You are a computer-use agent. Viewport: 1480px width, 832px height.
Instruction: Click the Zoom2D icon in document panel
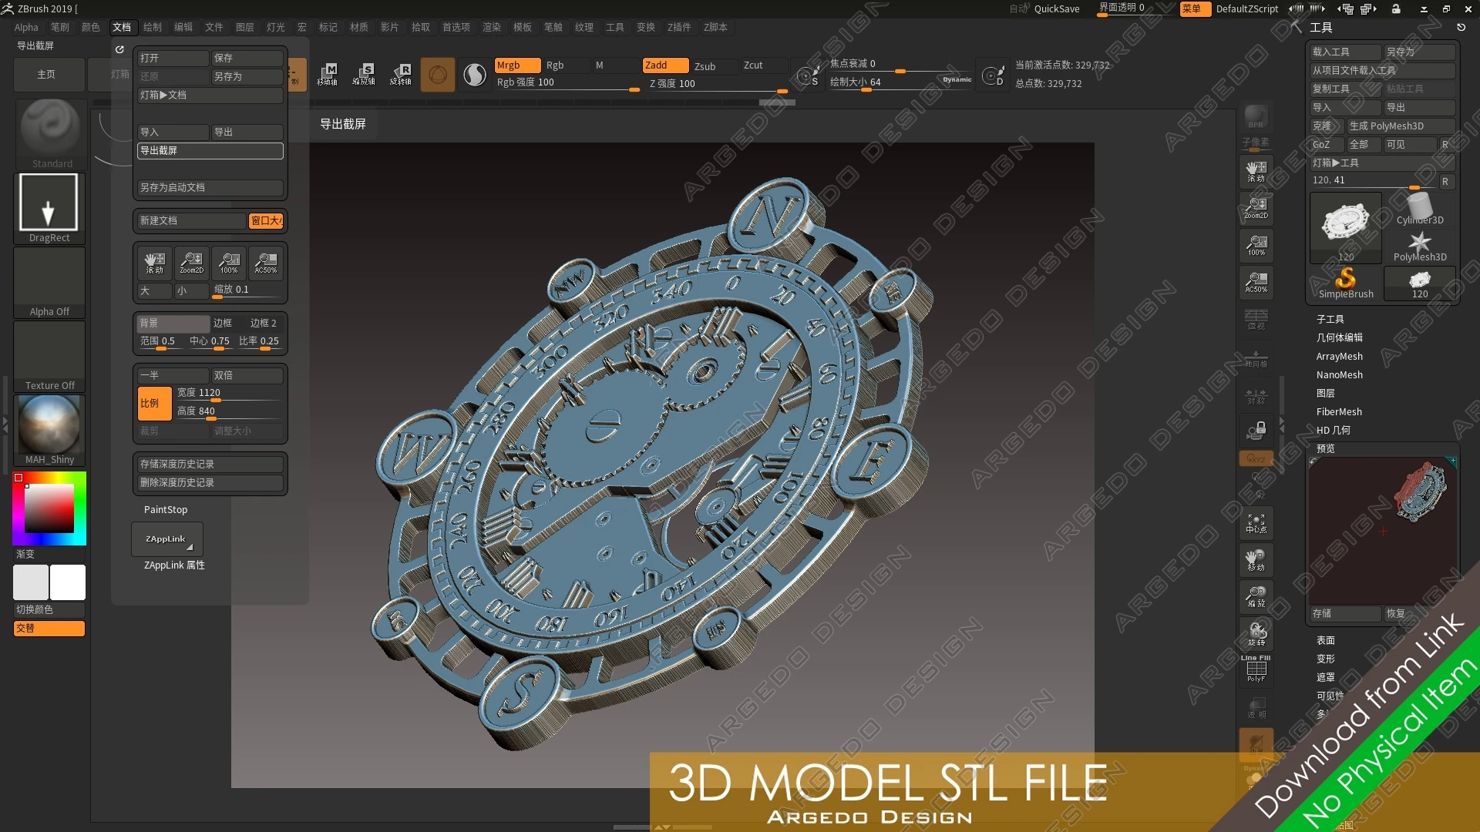192,263
